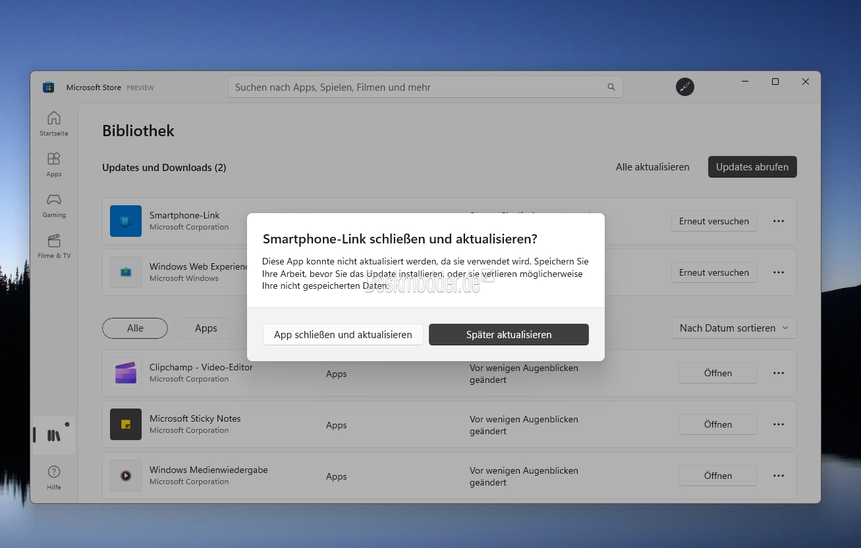Image resolution: width=861 pixels, height=548 pixels.
Task: Click the Windows Web Experience app icon
Action: [x=126, y=272]
